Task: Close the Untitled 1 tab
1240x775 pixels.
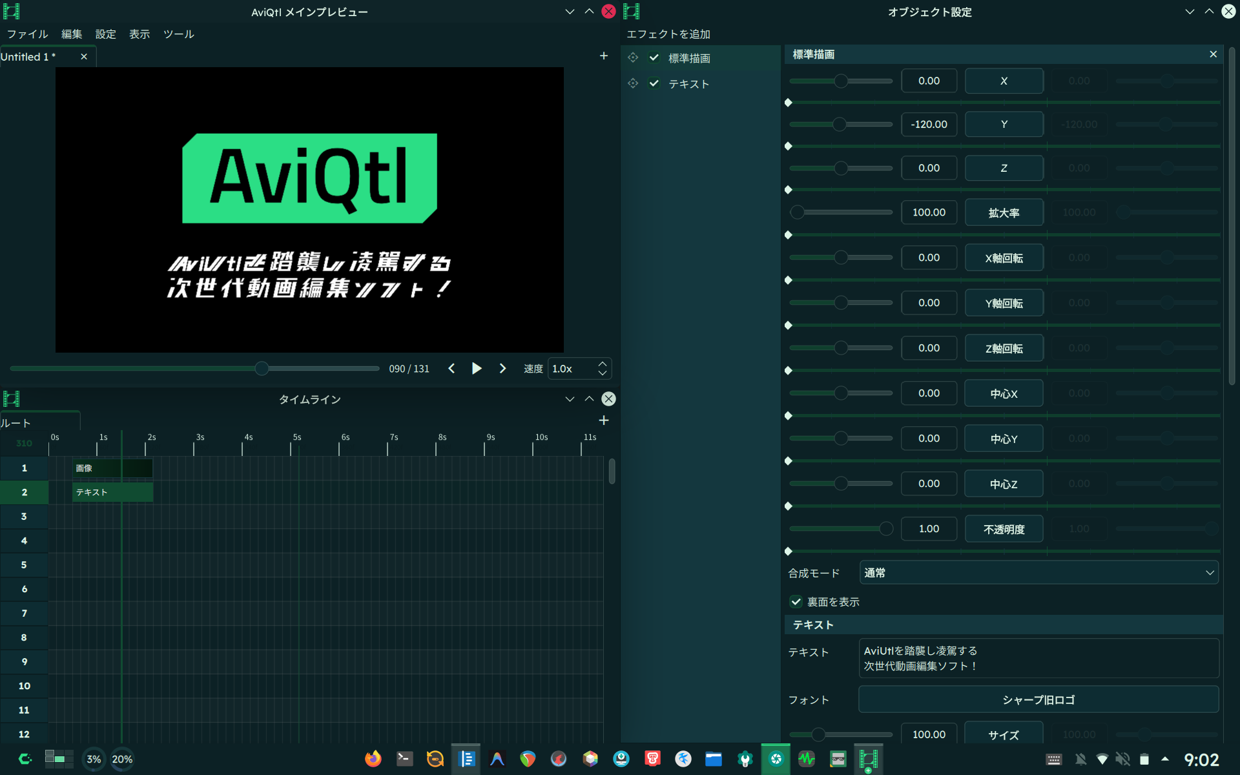Action: [x=84, y=57]
